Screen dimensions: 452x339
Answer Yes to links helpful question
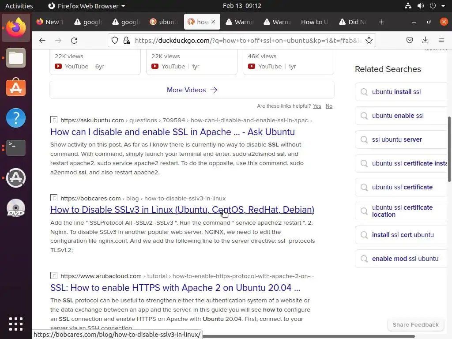(x=317, y=106)
